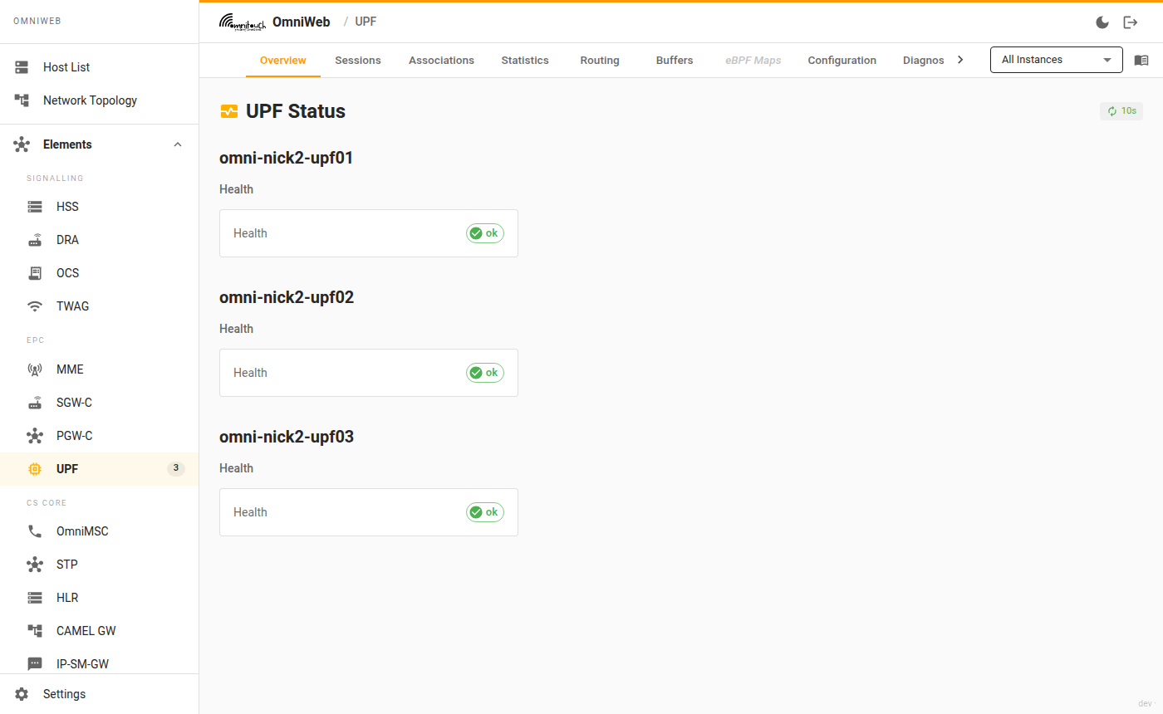The image size is (1163, 714).
Task: Click the omni-nick2-upf03 heading
Action: pos(287,437)
